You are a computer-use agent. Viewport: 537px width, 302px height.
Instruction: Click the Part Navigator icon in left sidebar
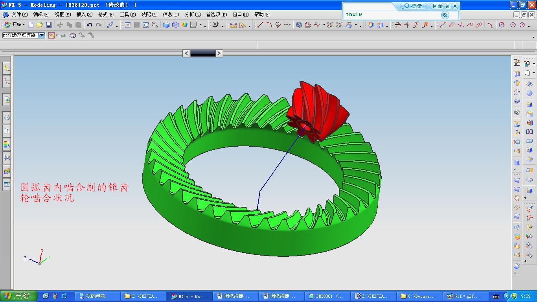(7, 81)
